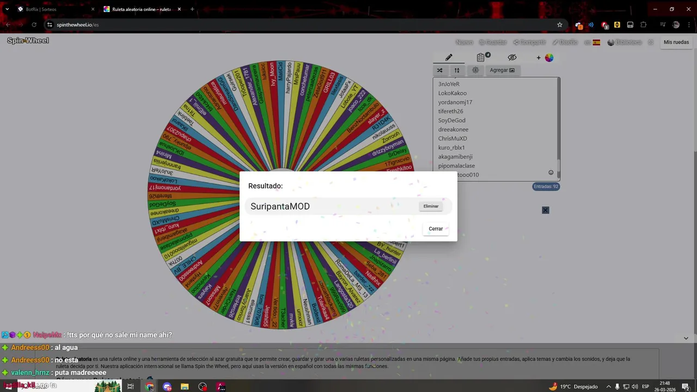
Task: Click the spinthewheel.io address bar
Action: point(305,24)
